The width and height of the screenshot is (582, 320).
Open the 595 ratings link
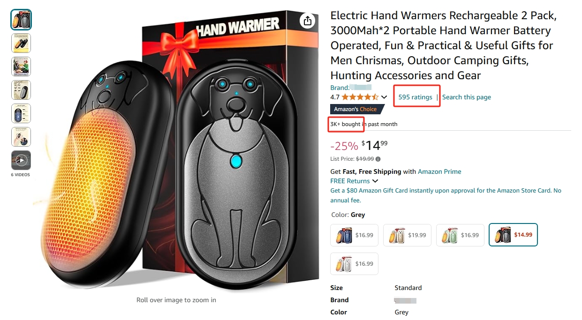415,97
